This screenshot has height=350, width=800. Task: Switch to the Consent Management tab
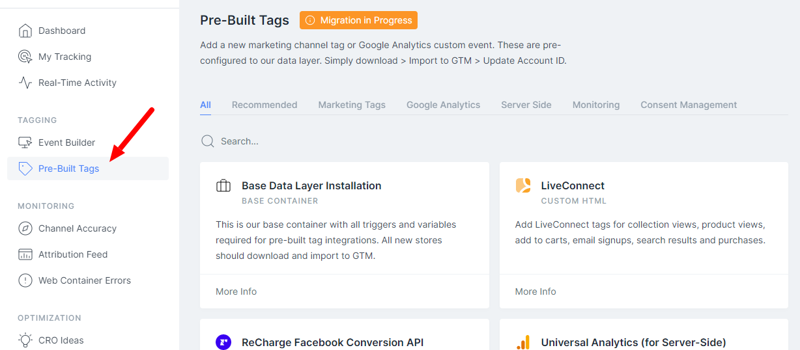[689, 105]
